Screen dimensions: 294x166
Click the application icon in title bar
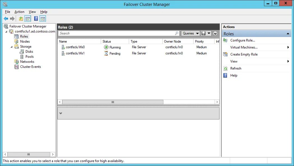click(x=5, y=4)
